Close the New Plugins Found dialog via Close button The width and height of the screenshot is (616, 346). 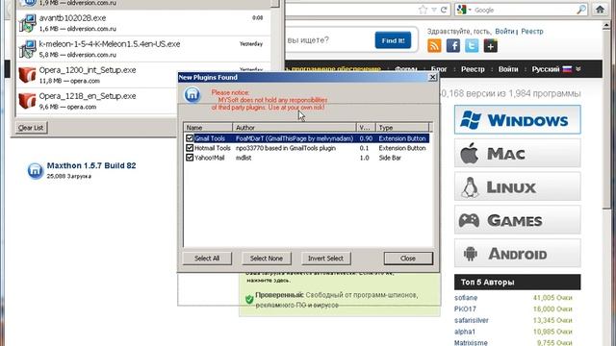click(408, 259)
